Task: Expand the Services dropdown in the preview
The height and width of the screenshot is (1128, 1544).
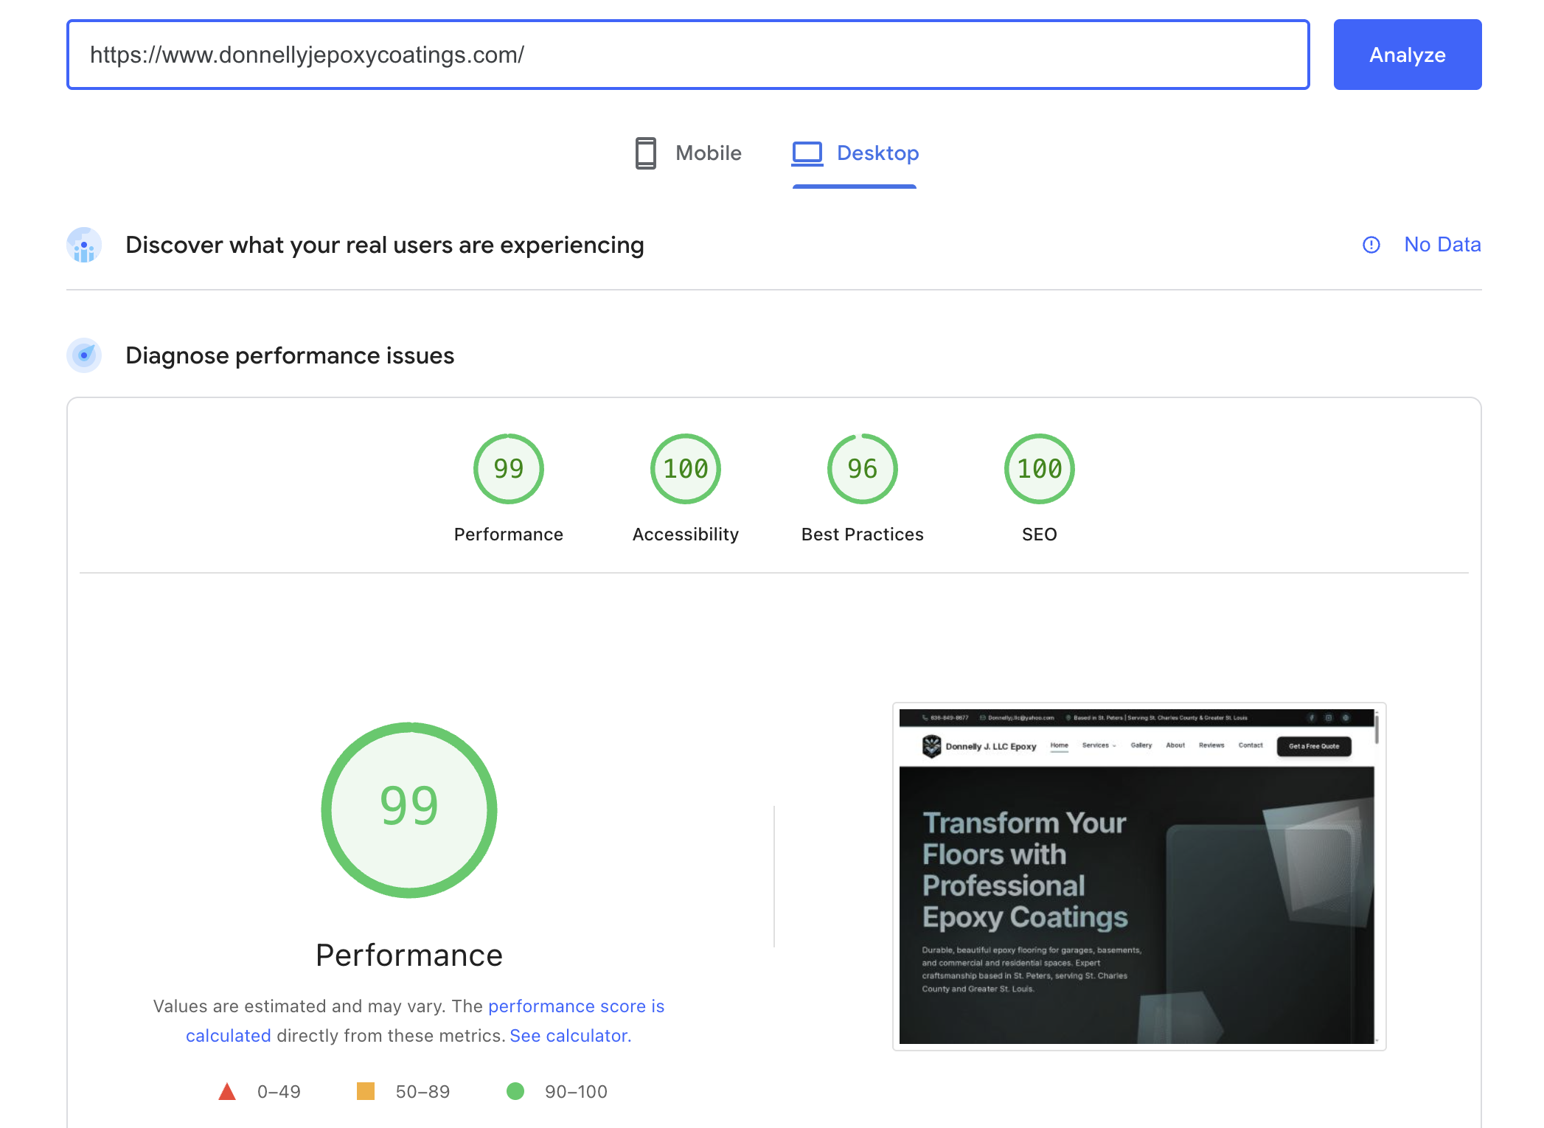Action: point(1099,745)
